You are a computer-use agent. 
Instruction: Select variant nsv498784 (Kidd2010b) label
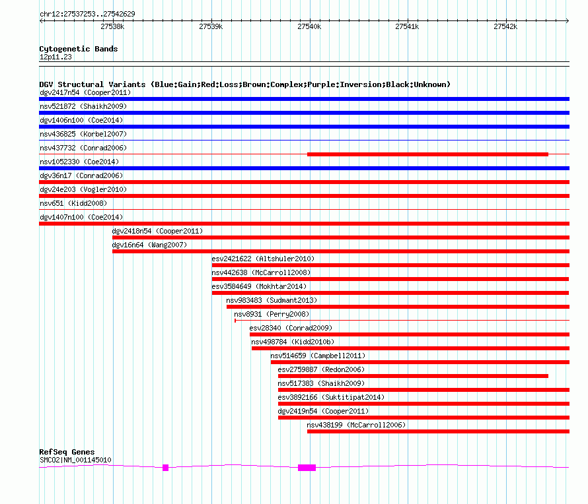(x=293, y=342)
